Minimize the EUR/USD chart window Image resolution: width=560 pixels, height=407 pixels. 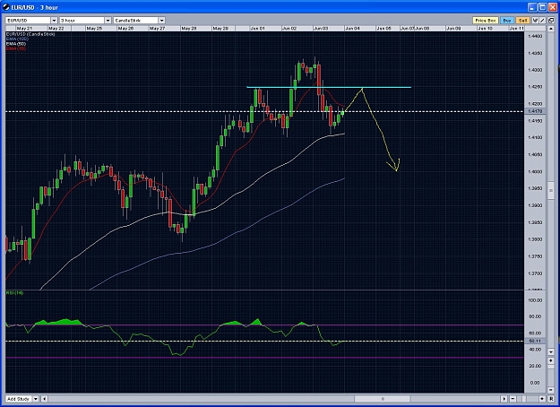[532, 7]
